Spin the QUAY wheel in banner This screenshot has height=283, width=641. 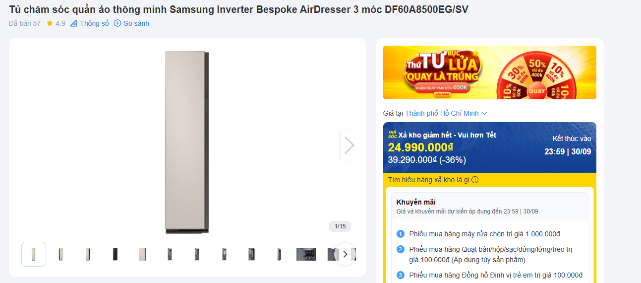(537, 91)
